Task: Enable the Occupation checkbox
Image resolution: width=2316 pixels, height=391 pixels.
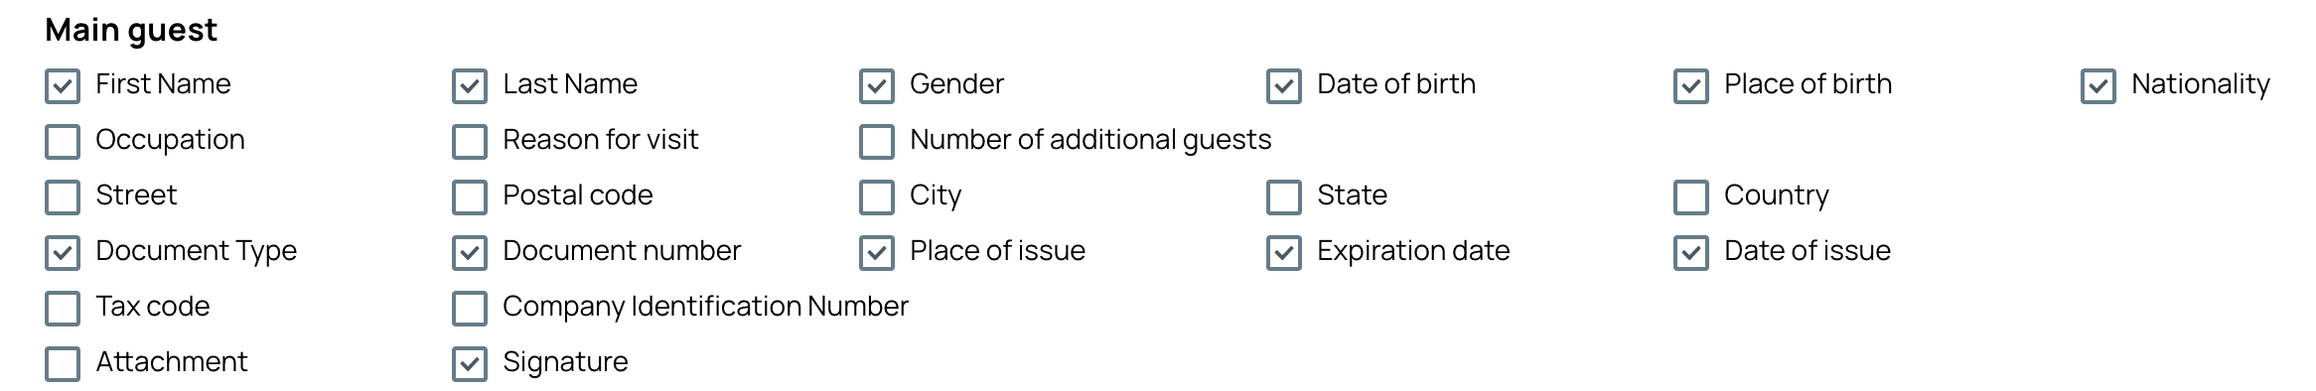Action: (63, 142)
